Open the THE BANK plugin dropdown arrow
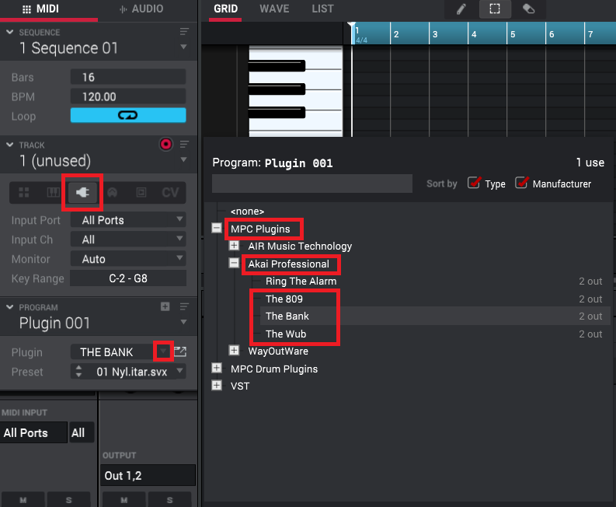The height and width of the screenshot is (507, 616). pyautogui.click(x=163, y=351)
